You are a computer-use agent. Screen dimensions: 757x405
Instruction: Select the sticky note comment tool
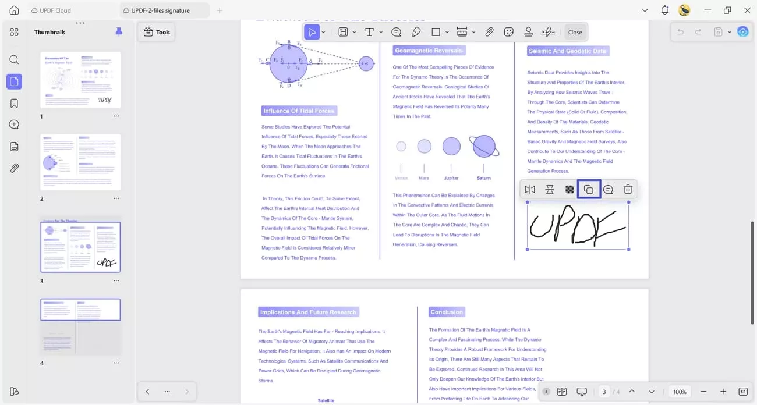click(396, 32)
